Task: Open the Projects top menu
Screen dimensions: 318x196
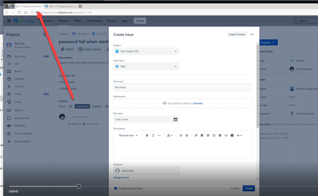Action: pyautogui.click(x=64, y=21)
